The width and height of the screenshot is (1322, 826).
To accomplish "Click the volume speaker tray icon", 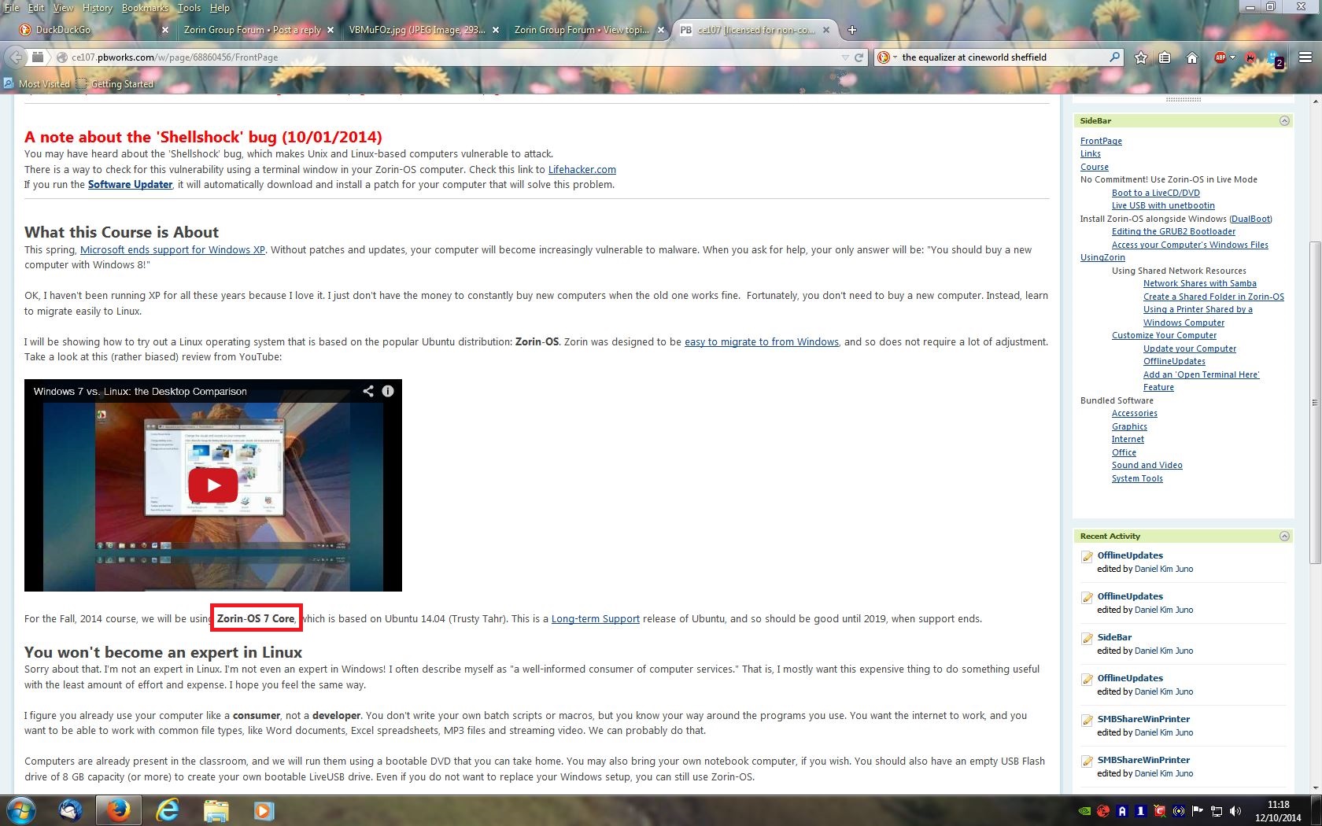I will [x=1235, y=811].
